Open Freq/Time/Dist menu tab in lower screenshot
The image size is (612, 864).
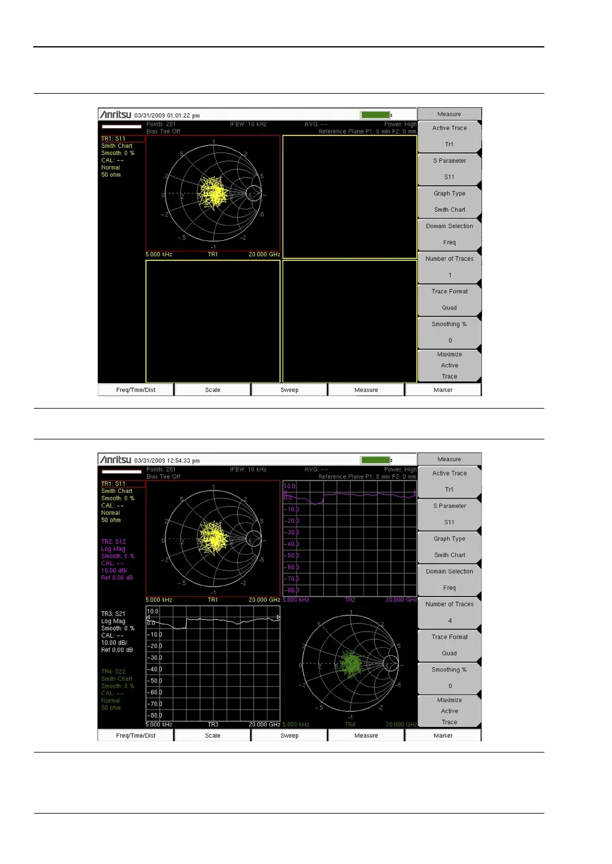coord(136,735)
